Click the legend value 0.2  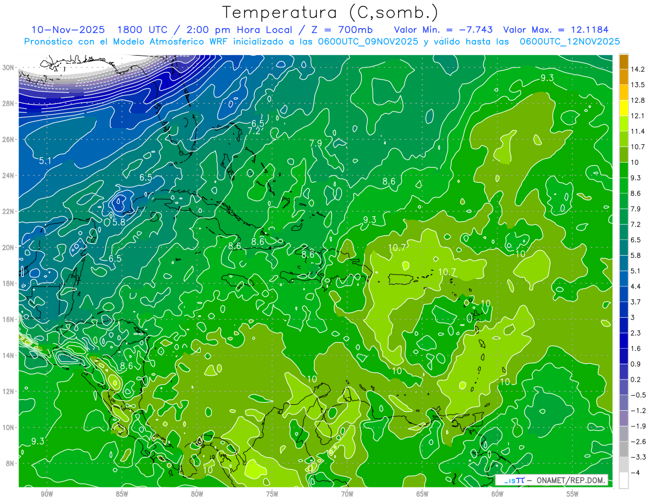click(x=635, y=379)
